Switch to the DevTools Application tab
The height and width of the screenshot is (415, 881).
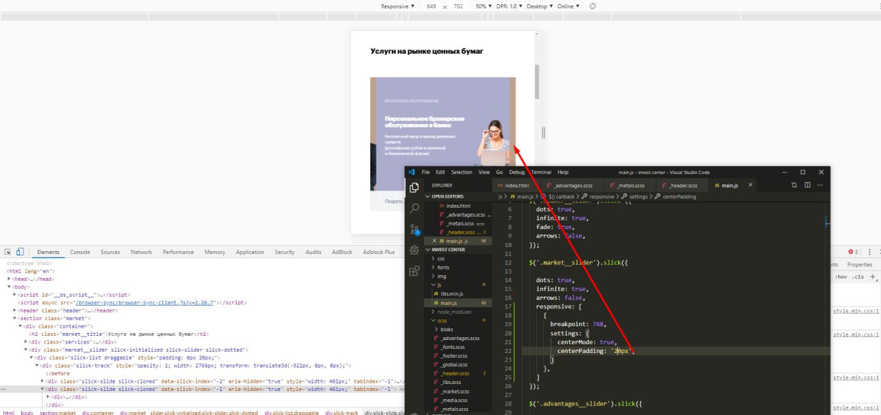250,252
